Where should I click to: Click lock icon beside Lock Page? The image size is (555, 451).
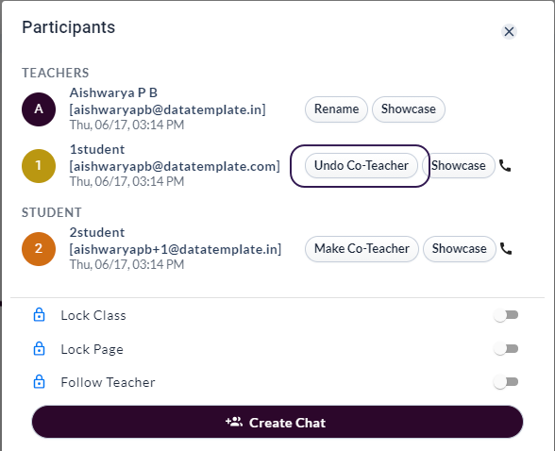coord(39,348)
